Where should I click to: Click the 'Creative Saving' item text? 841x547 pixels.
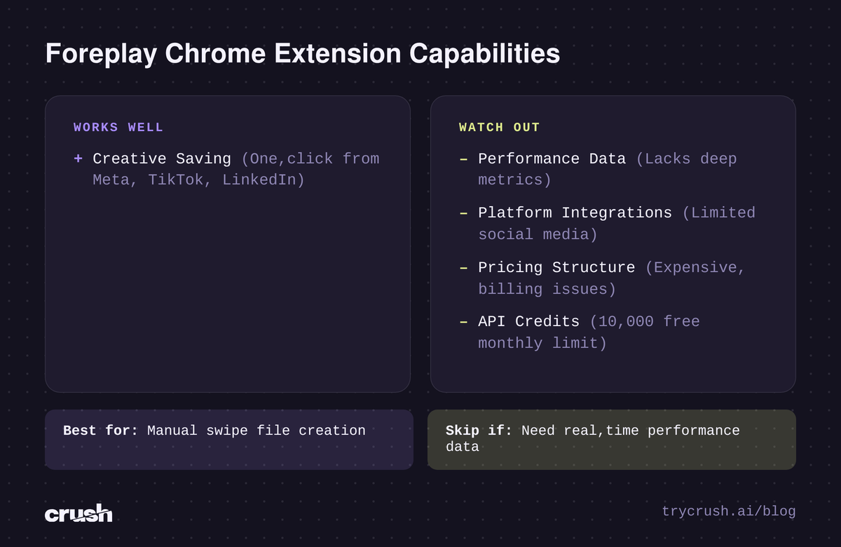tap(162, 158)
